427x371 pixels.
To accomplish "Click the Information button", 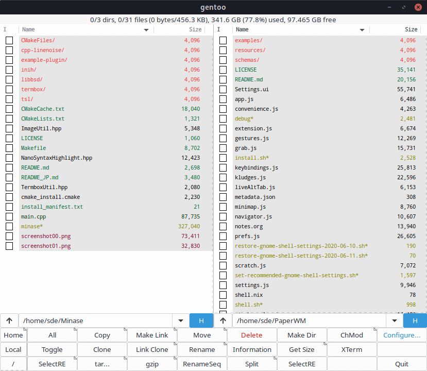I will click(x=252, y=349).
